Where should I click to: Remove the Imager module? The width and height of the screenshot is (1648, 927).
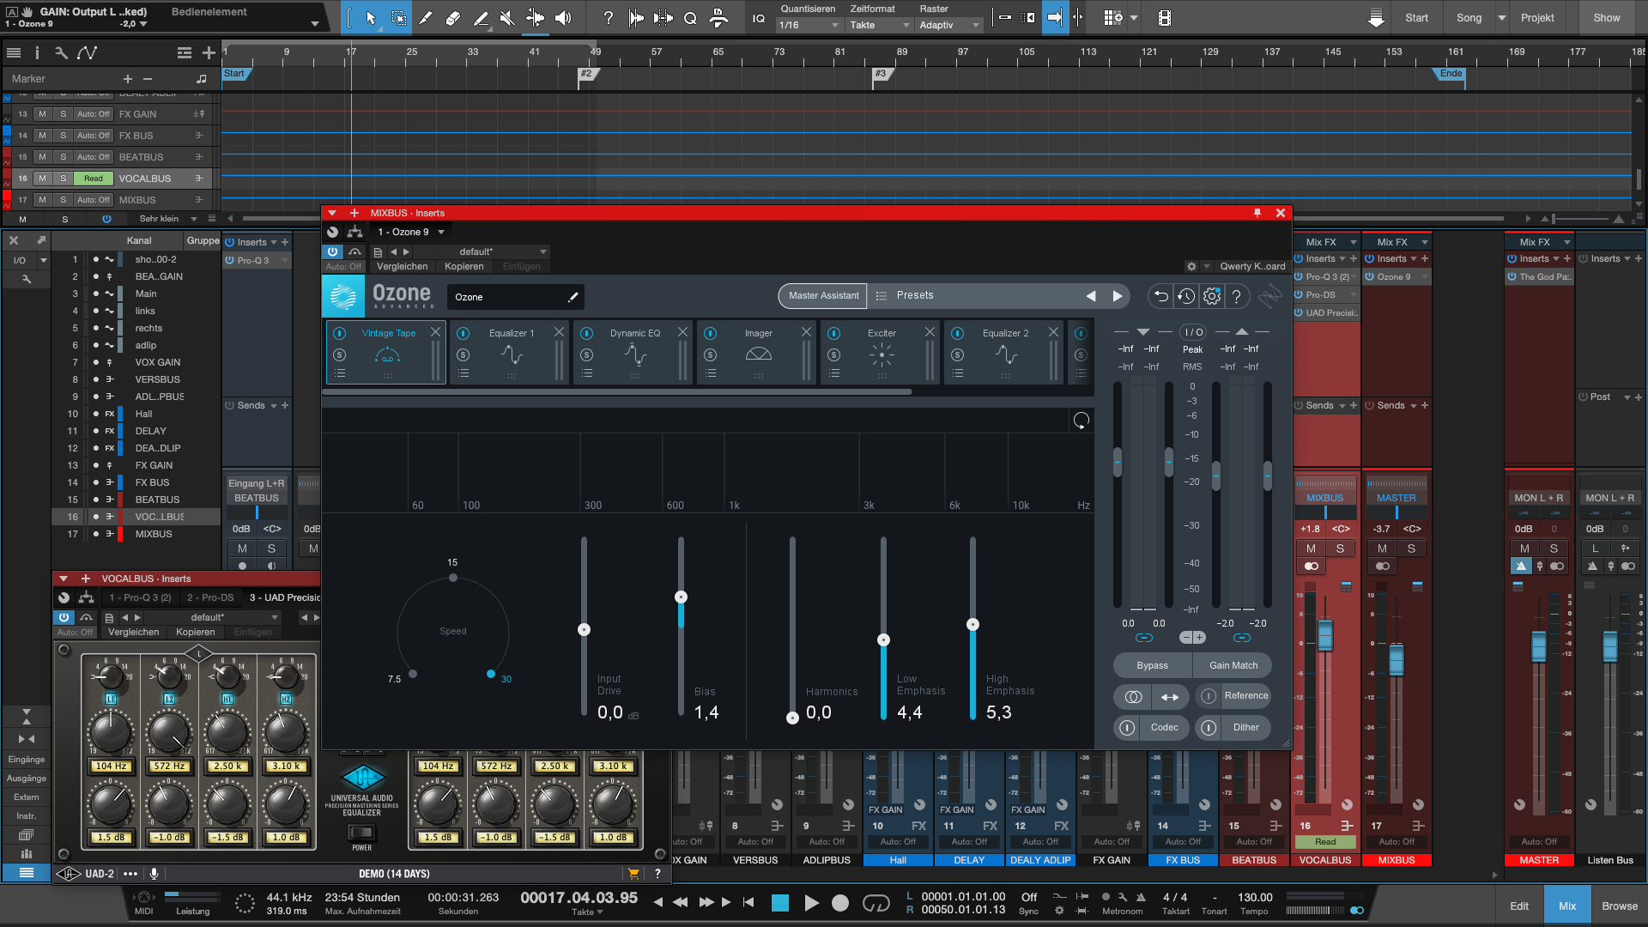tap(806, 332)
